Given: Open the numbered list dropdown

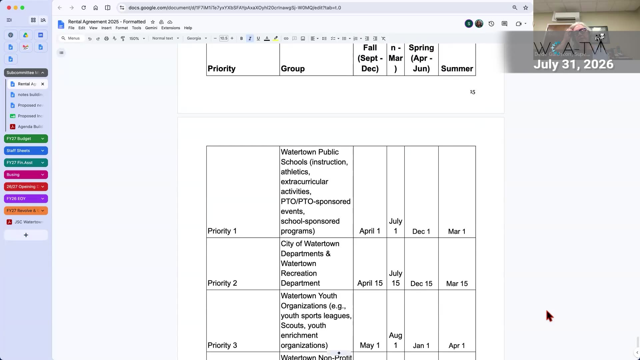Looking at the screenshot, I should coord(358,39).
